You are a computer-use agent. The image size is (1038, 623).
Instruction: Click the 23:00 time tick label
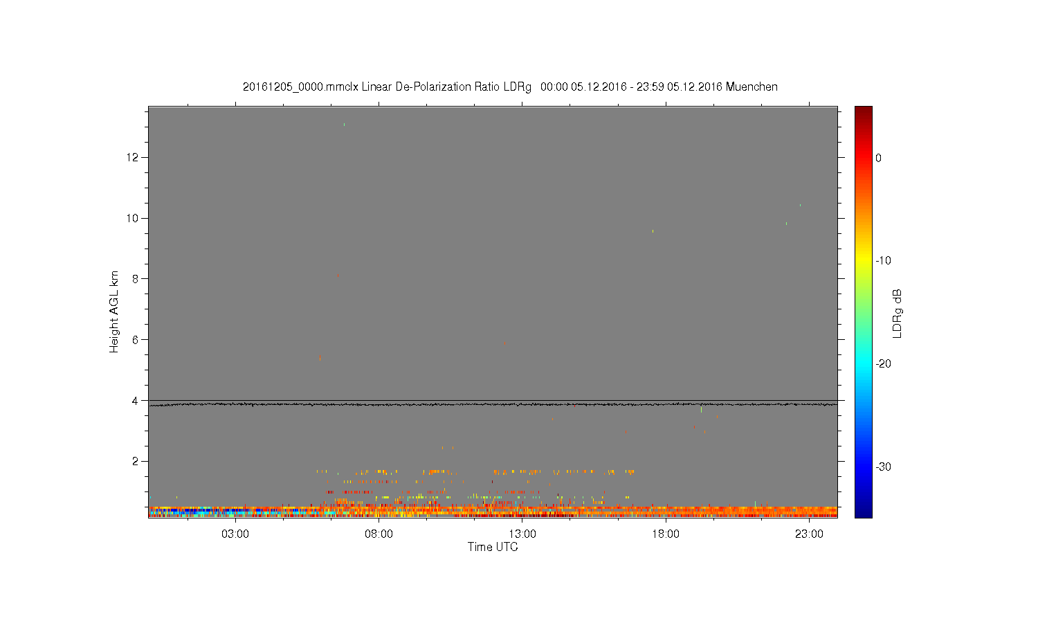tap(809, 534)
